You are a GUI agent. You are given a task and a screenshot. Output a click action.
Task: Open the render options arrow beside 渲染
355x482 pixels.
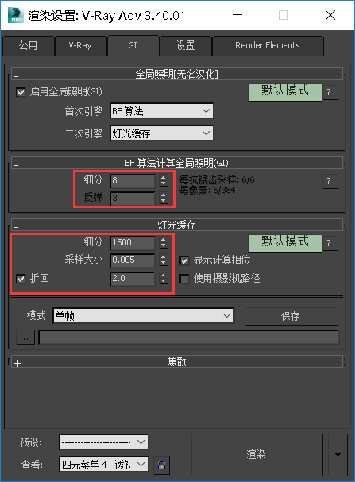(338, 455)
